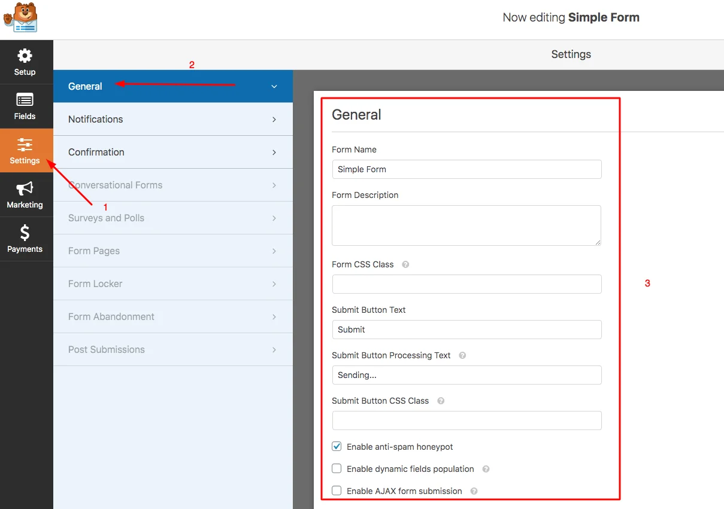Expand the Notifications settings section

[173, 119]
